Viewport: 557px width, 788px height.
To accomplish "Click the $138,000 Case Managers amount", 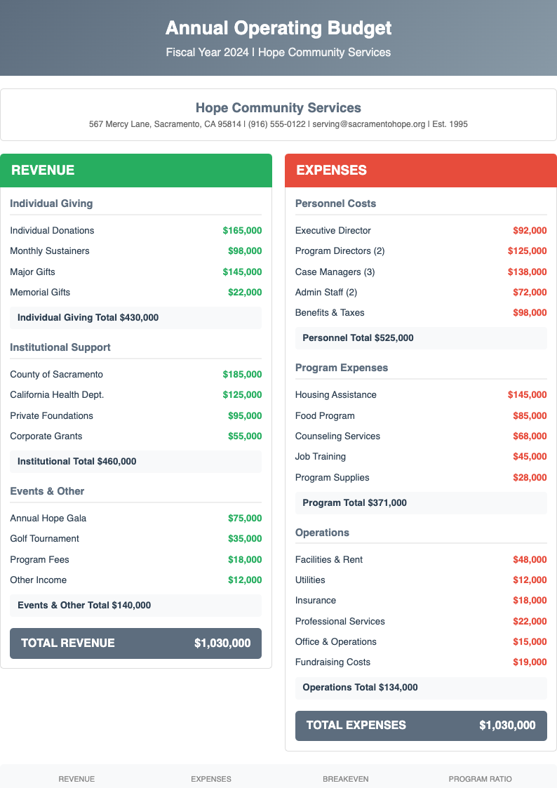I will (x=528, y=272).
